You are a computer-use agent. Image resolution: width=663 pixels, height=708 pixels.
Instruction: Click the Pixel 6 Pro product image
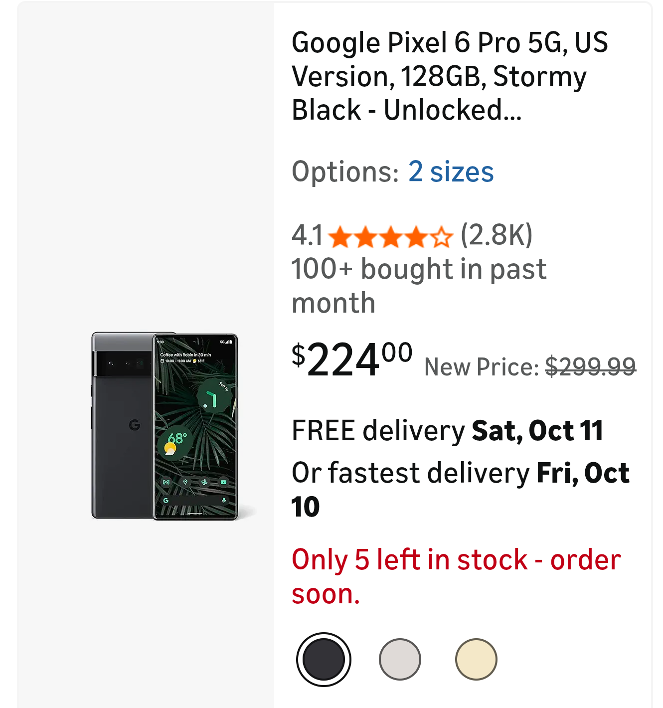[165, 426]
